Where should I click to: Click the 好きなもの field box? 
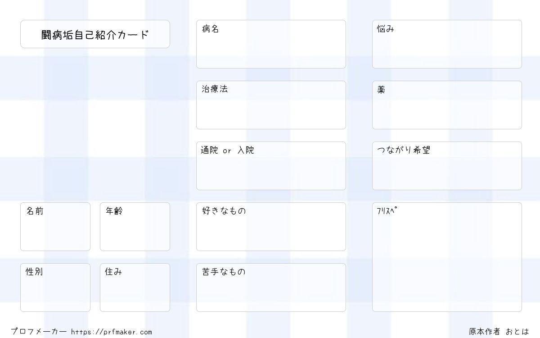tap(271, 227)
